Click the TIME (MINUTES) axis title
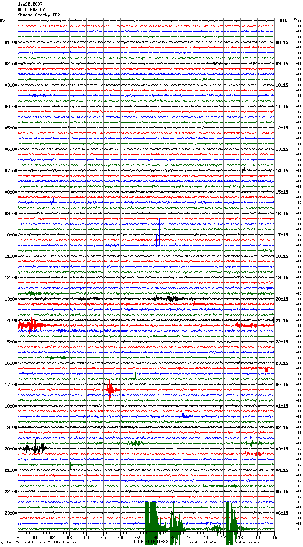The image size is (303, 547). (x=150, y=542)
